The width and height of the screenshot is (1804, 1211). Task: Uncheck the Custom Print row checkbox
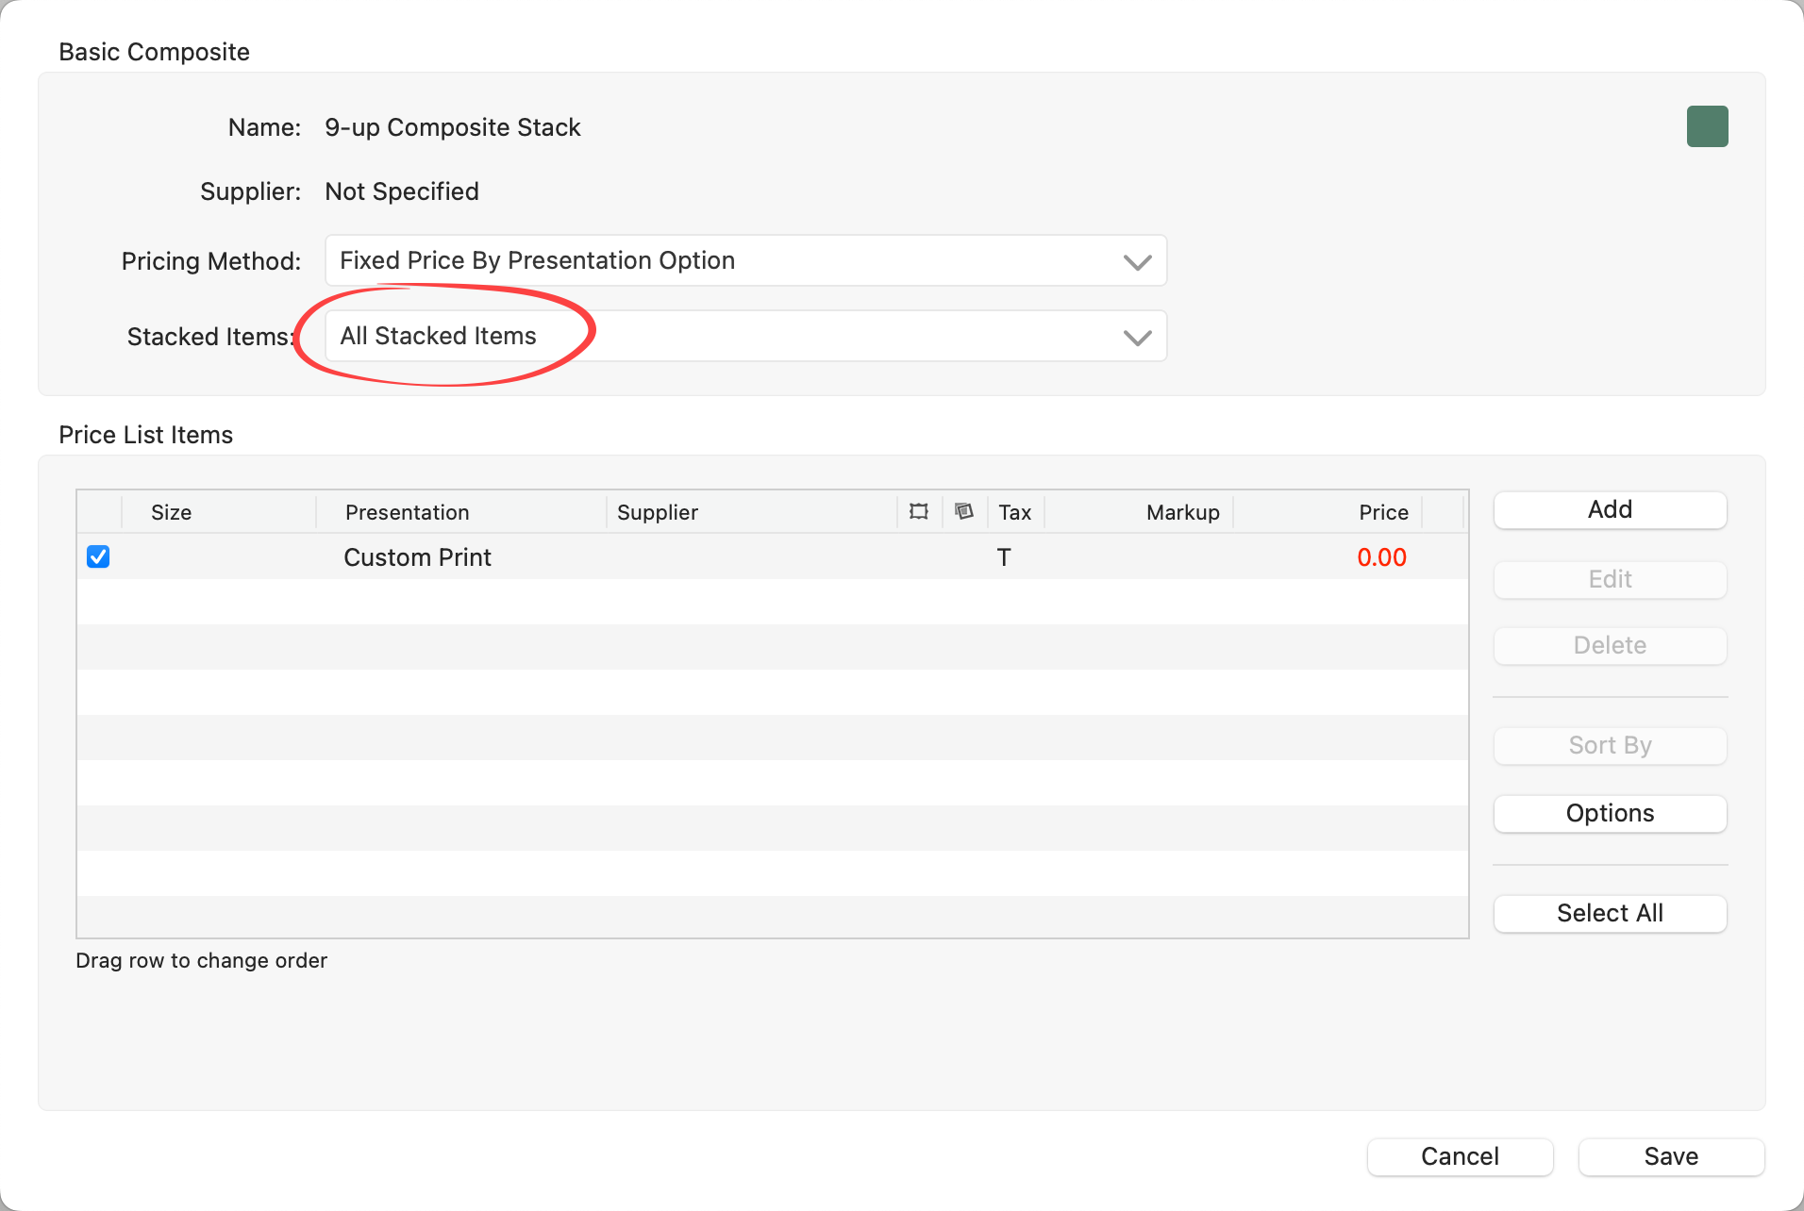point(98,557)
